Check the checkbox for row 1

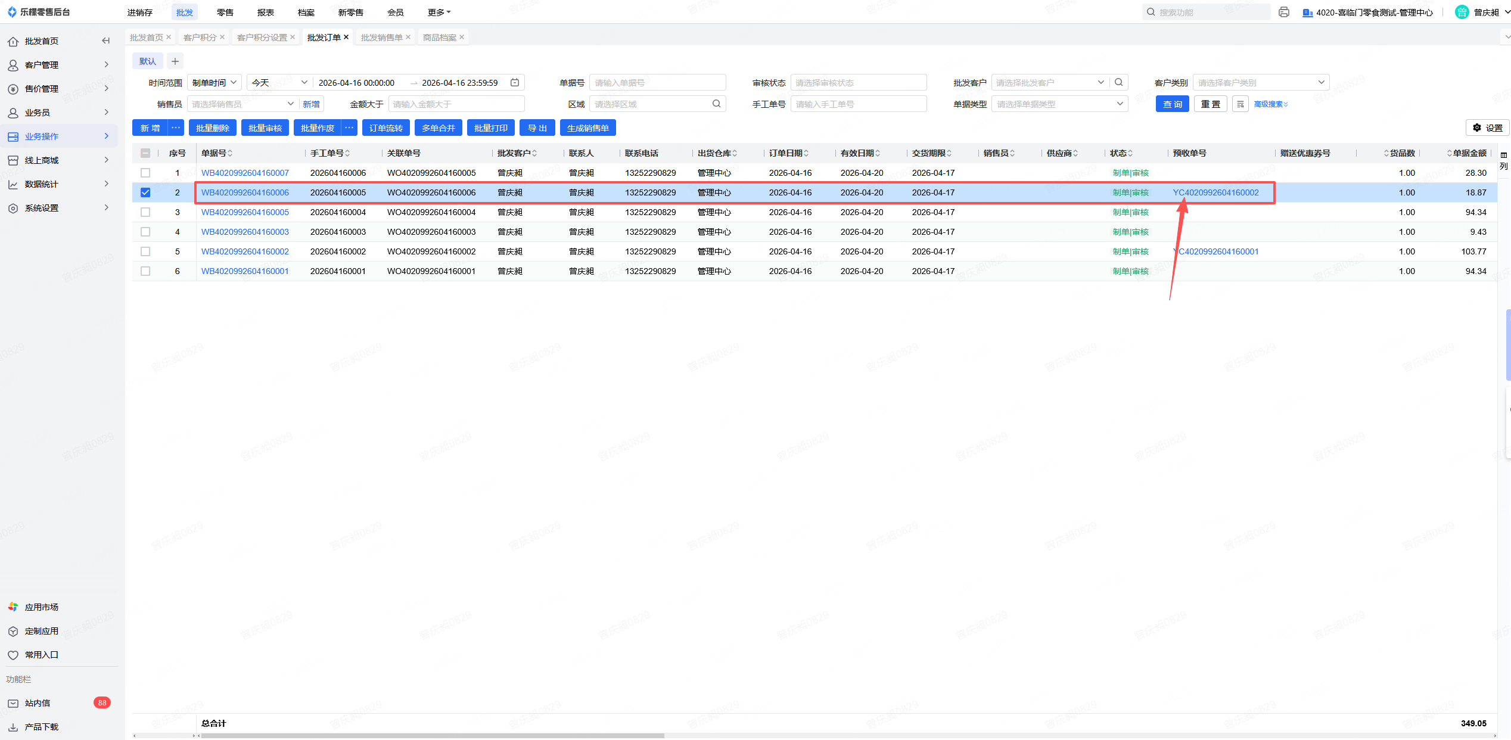[145, 173]
